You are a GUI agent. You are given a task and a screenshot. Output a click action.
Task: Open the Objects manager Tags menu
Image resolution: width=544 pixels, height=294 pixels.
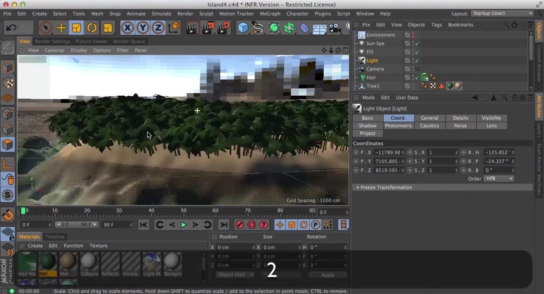[436, 25]
